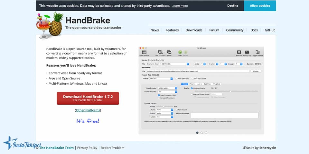Open the Chapters range type dropdown
This screenshot has height=154, width=309.
click(213, 64)
